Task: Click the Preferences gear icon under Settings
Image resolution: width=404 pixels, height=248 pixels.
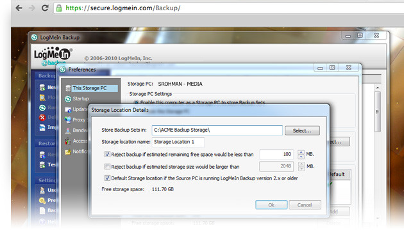Action: 42,200
